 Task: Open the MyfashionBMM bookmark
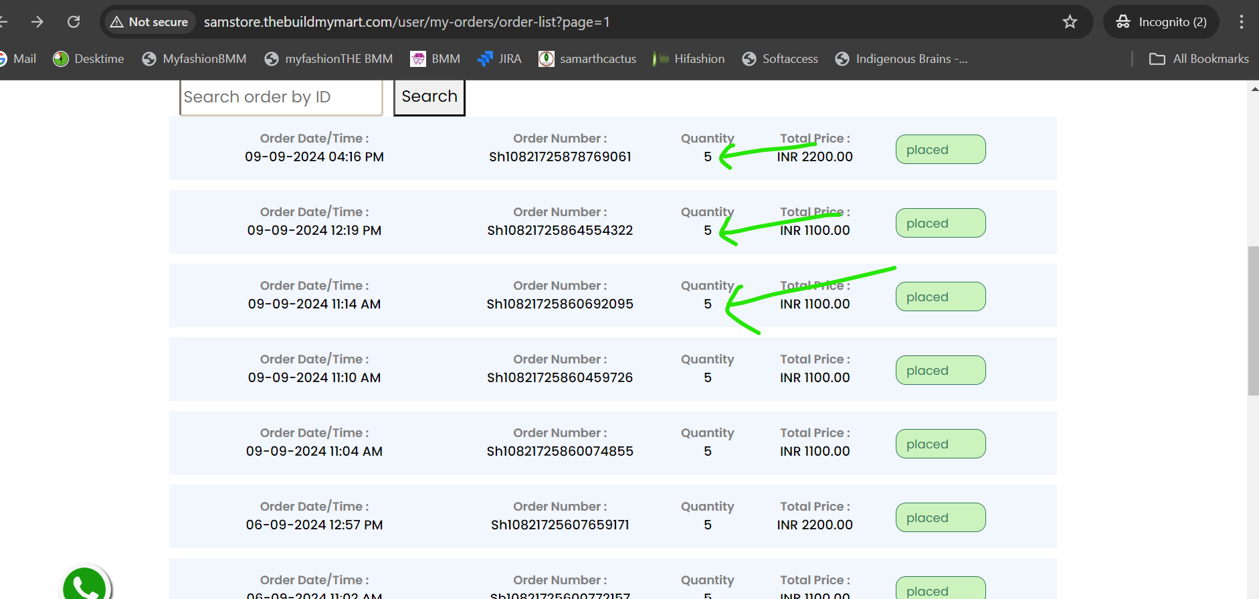coord(194,59)
